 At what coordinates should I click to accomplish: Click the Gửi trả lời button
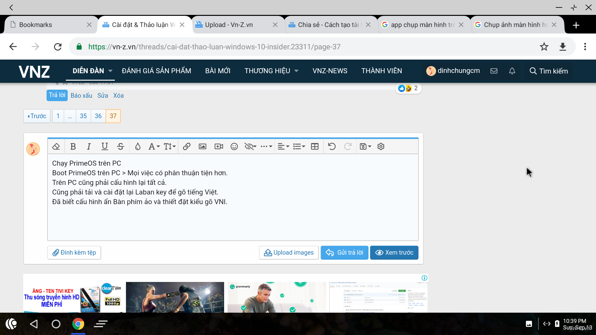tap(344, 252)
